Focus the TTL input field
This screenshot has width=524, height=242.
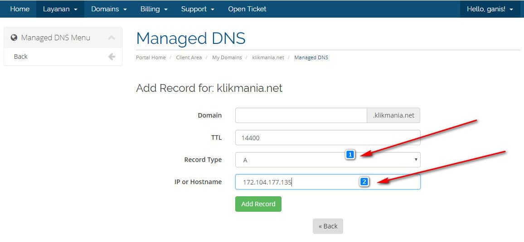pos(328,138)
